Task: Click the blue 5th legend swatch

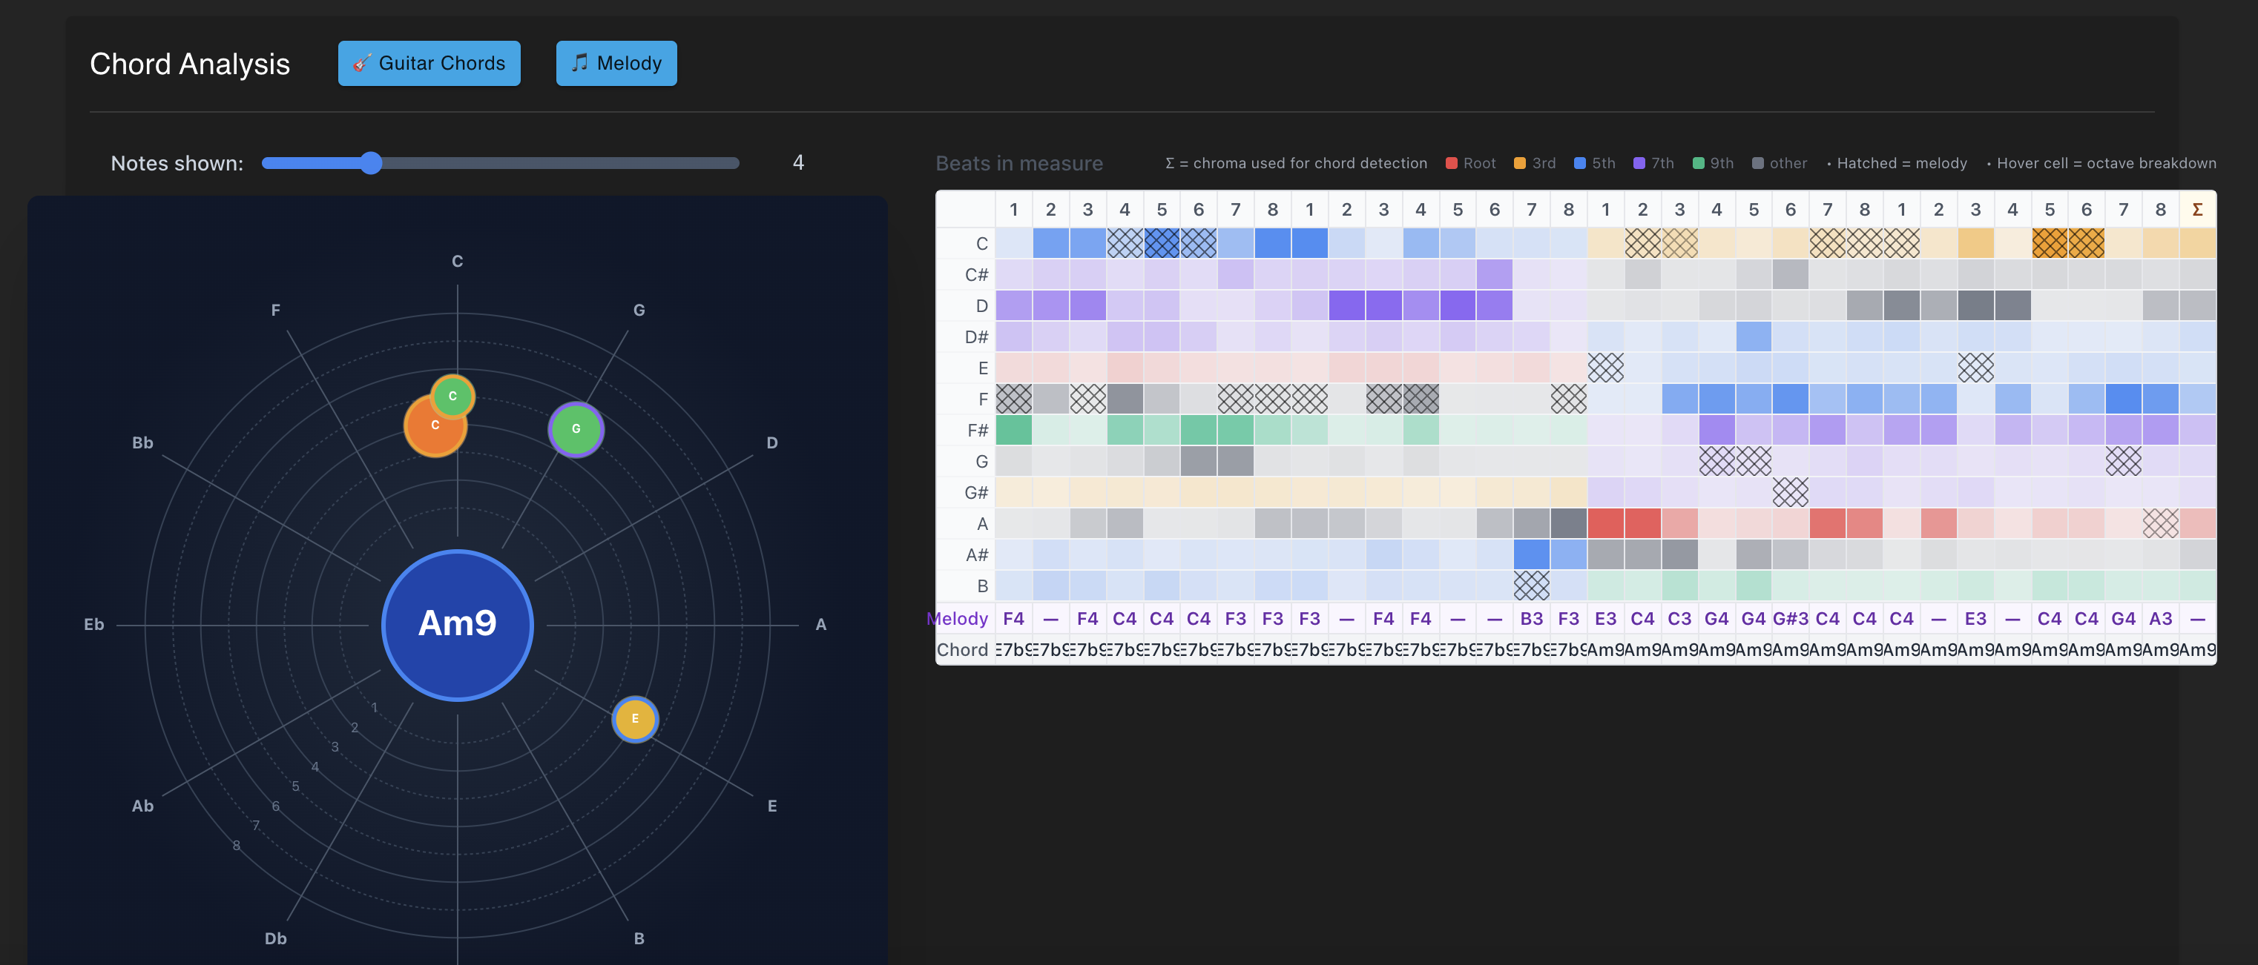Action: pos(1579,163)
